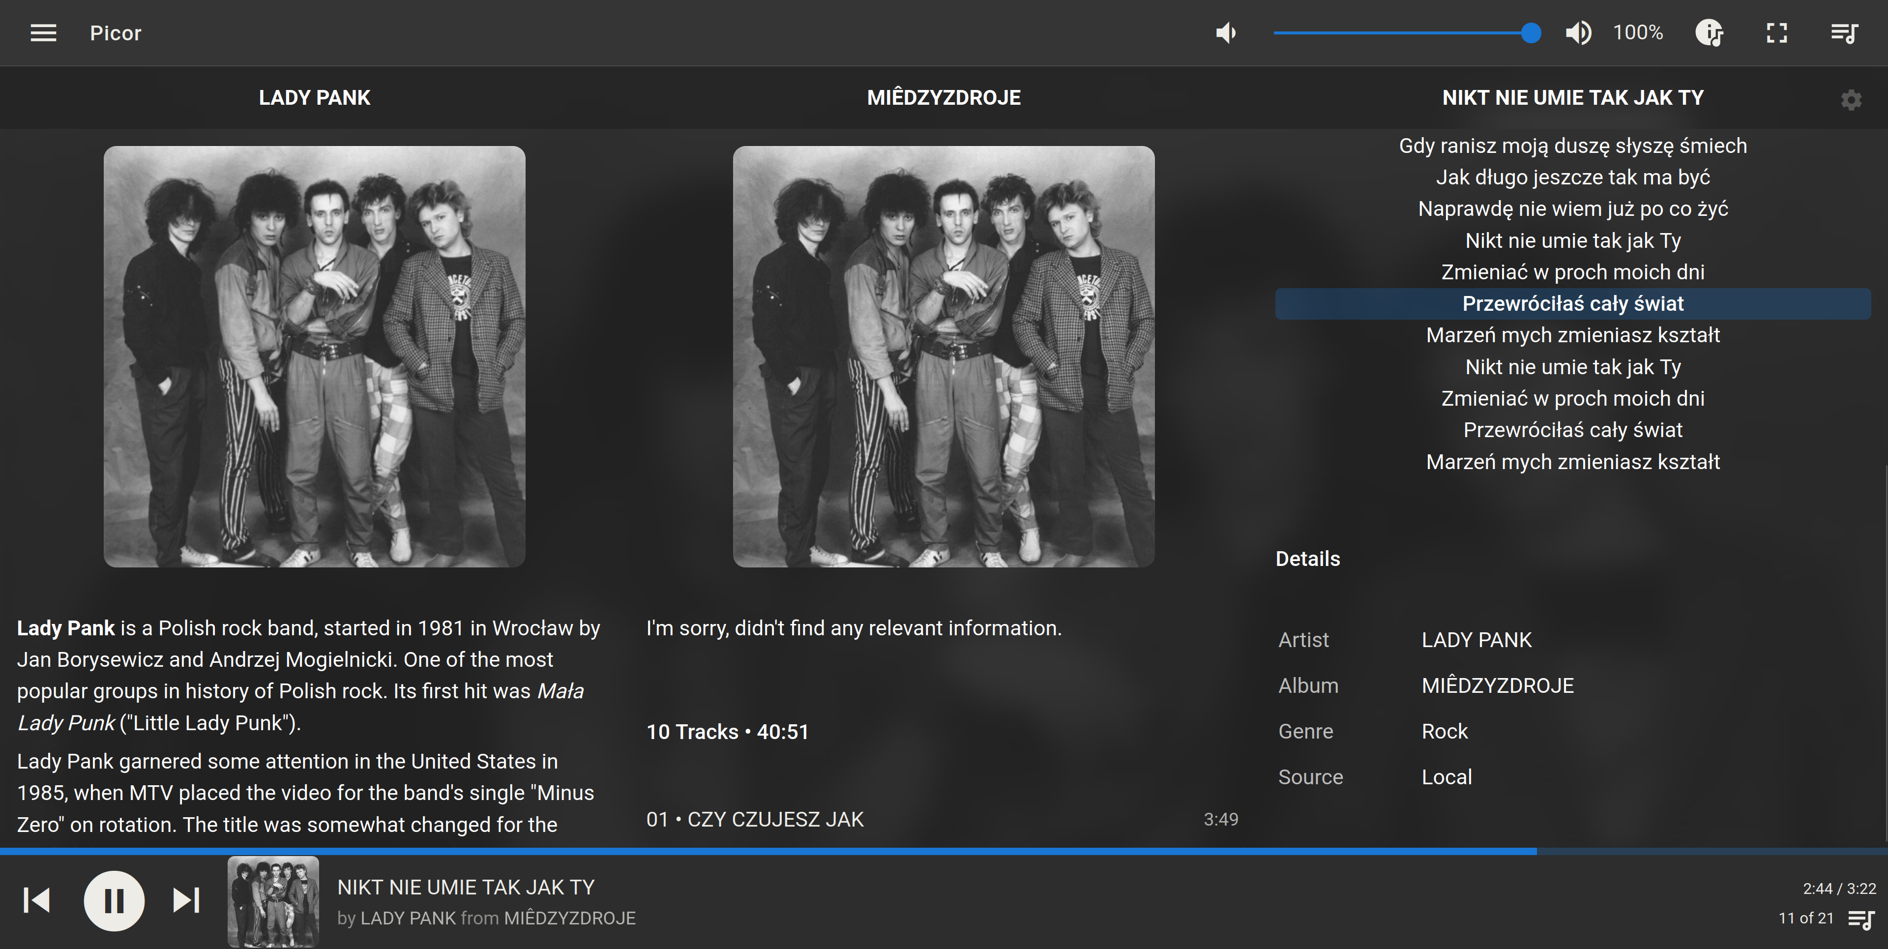Image resolution: width=1888 pixels, height=949 pixels.
Task: Enter fullscreen mode
Action: (1776, 33)
